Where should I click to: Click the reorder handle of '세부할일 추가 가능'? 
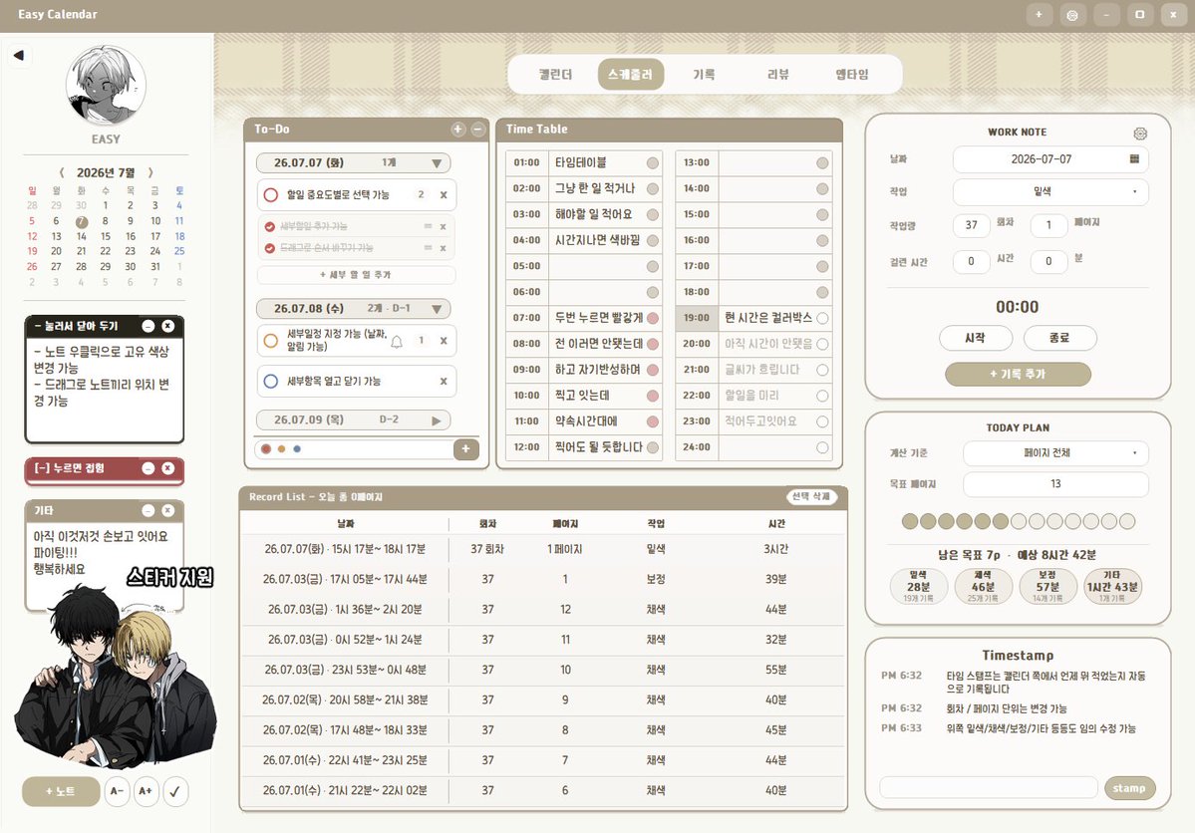pos(428,226)
